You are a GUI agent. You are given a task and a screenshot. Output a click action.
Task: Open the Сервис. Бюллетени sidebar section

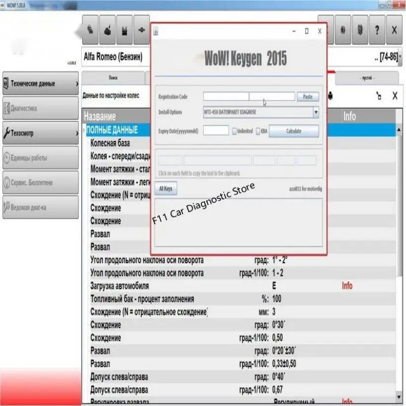(x=41, y=183)
